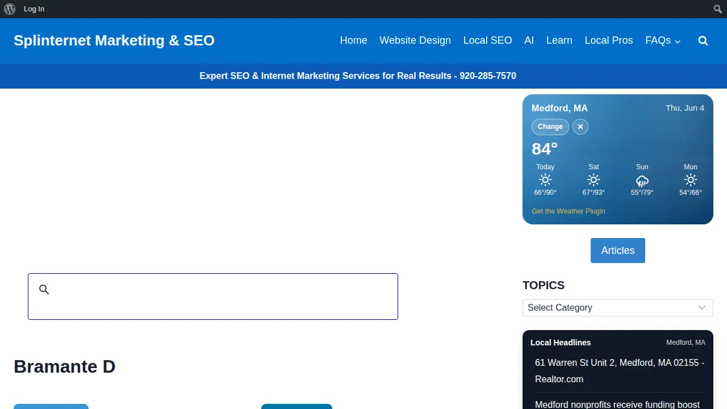The height and width of the screenshot is (409, 727).
Task: Change the weather location
Action: pos(550,127)
